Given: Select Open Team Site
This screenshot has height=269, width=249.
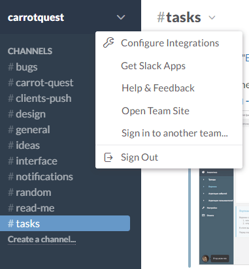Looking at the screenshot, I should [x=156, y=111].
